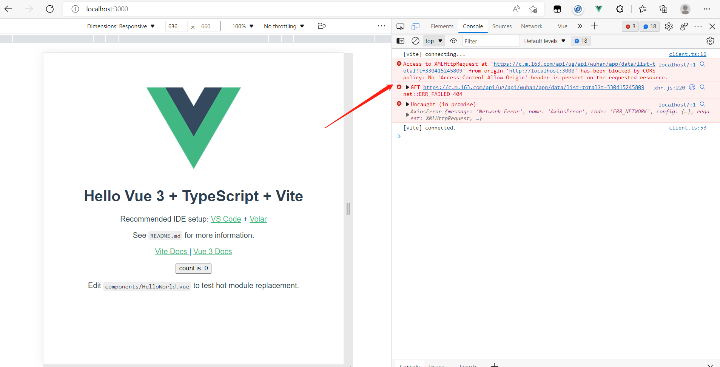Toggle the console sidebar
The height and width of the screenshot is (367, 720).
(x=401, y=41)
